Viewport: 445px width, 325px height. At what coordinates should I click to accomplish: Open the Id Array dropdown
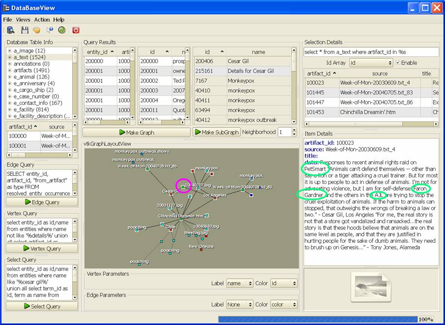(370, 63)
